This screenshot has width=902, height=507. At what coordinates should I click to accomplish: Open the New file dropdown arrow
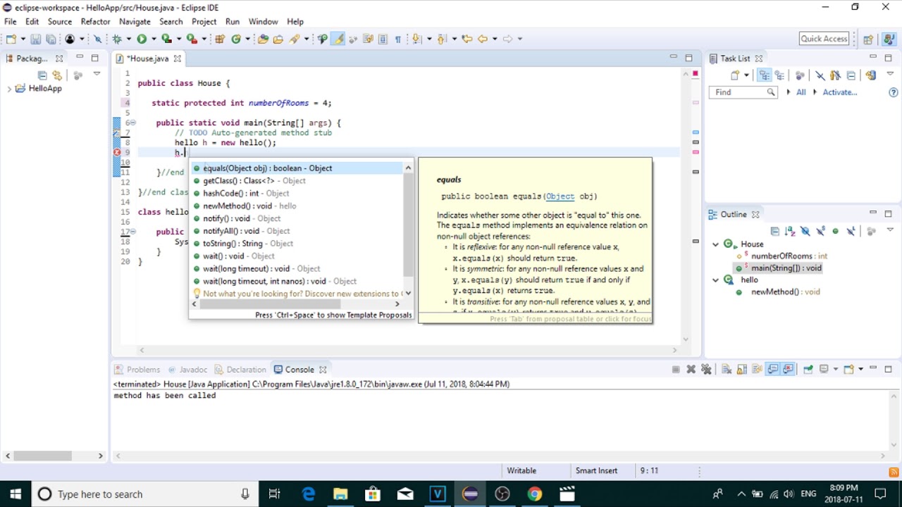[x=23, y=39]
